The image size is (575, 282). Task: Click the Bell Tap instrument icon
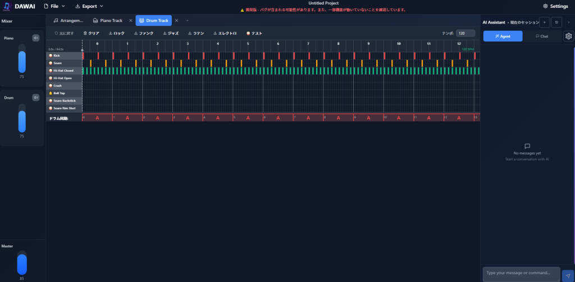tap(51, 93)
